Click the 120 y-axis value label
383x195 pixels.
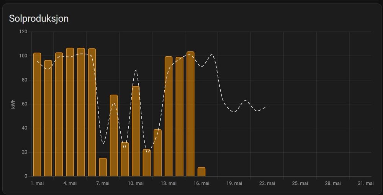tap(23, 32)
